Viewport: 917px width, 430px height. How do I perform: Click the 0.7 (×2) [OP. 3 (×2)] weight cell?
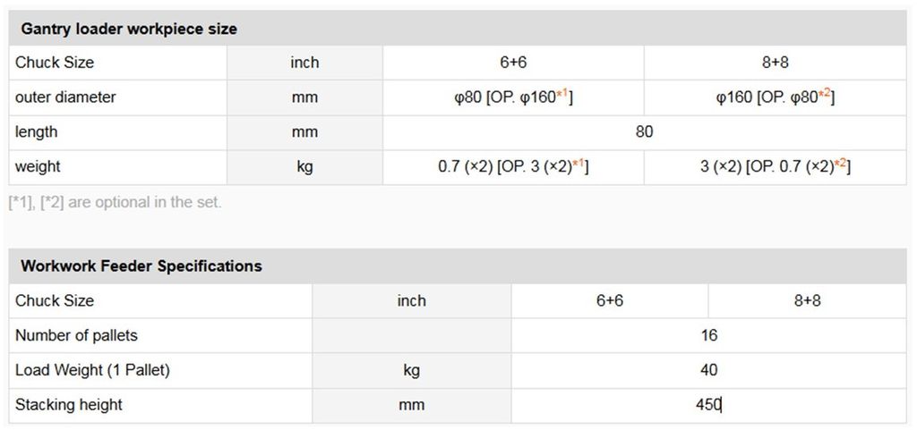(x=513, y=167)
